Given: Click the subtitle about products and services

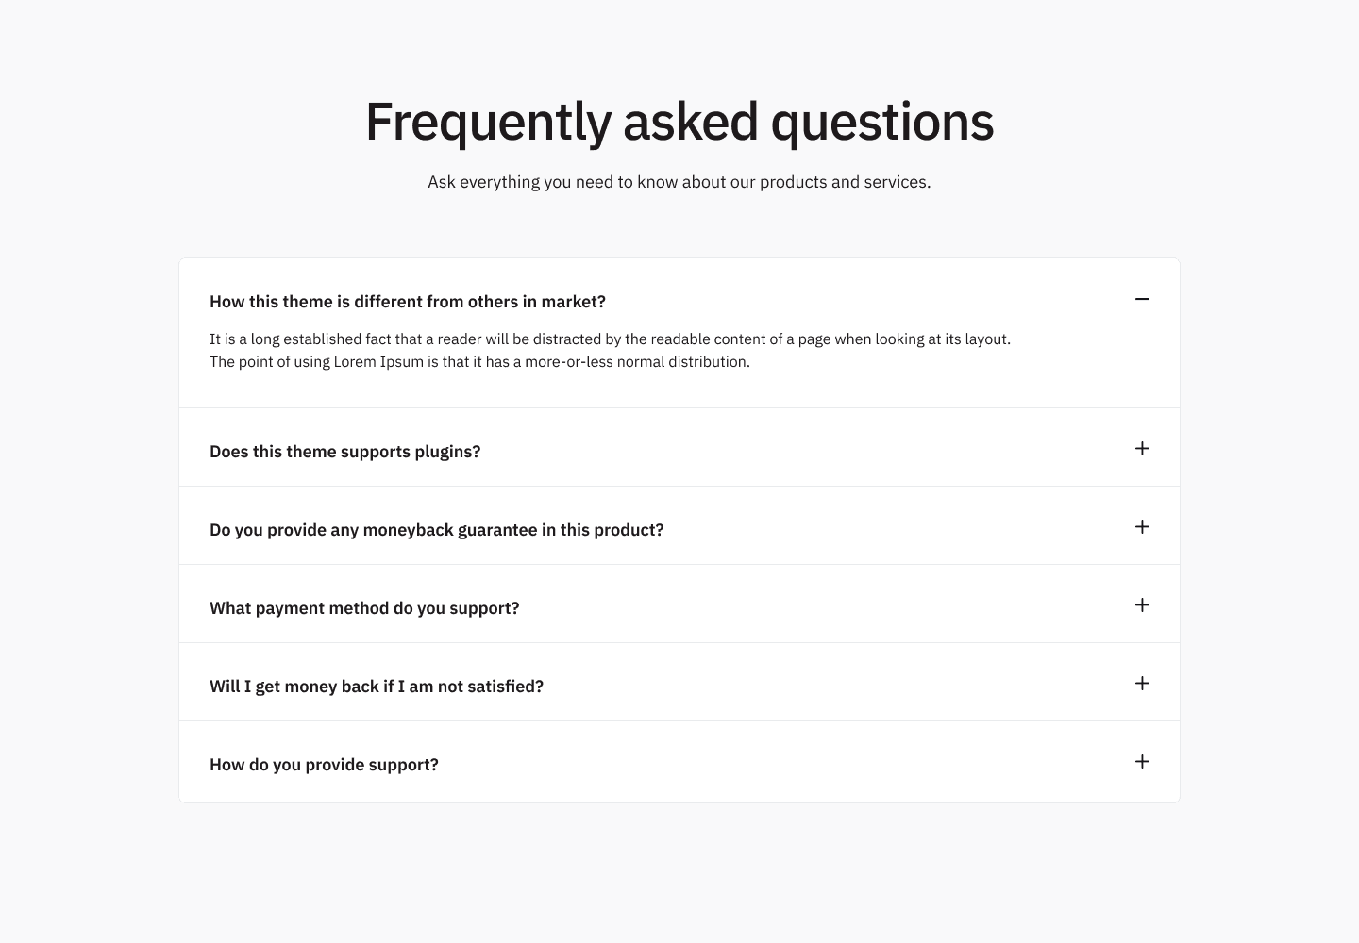Looking at the screenshot, I should coord(679,181).
